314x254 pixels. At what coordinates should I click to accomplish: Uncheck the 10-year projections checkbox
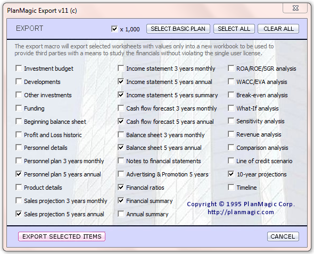231,174
